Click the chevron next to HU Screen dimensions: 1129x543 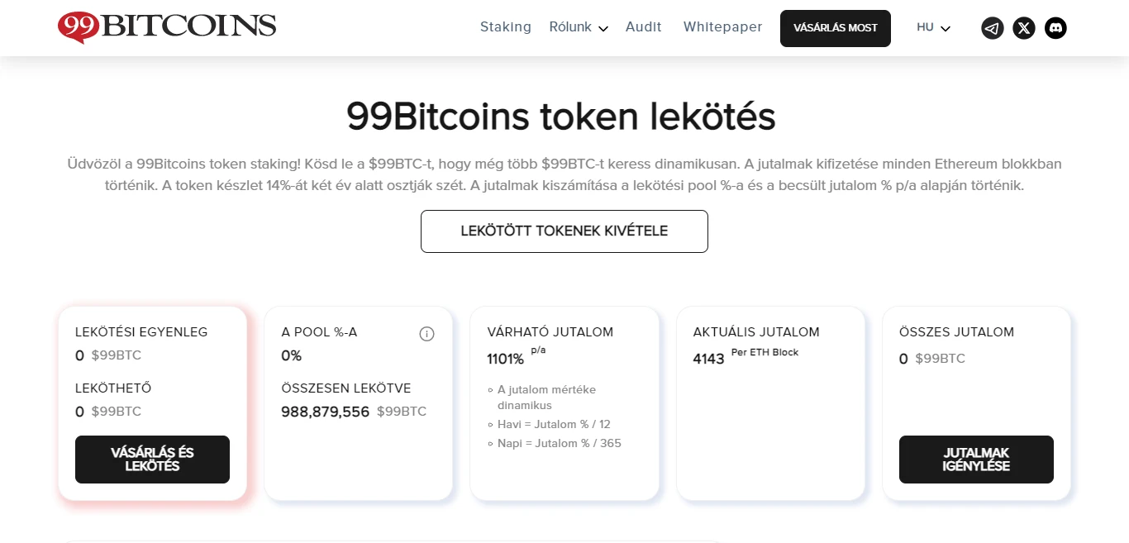(946, 29)
